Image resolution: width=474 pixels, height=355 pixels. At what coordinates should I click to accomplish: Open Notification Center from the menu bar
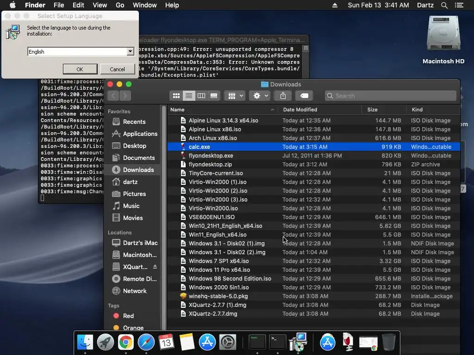(x=459, y=5)
